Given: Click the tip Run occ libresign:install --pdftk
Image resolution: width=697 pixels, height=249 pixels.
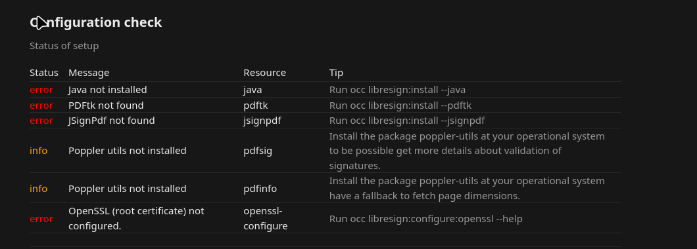Looking at the screenshot, I should click(x=400, y=105).
